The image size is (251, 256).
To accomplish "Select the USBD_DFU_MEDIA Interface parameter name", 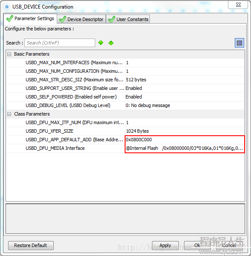I will [55, 148].
